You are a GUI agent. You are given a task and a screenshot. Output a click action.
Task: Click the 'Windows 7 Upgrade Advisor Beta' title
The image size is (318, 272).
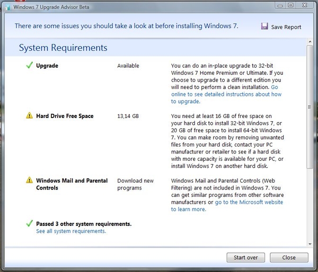51,7
